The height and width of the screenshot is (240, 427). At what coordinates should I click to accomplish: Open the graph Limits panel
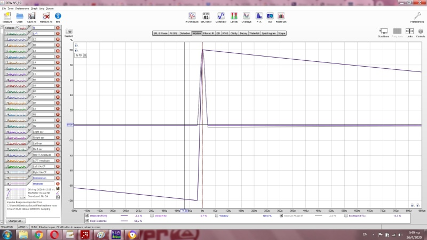[x=409, y=33]
